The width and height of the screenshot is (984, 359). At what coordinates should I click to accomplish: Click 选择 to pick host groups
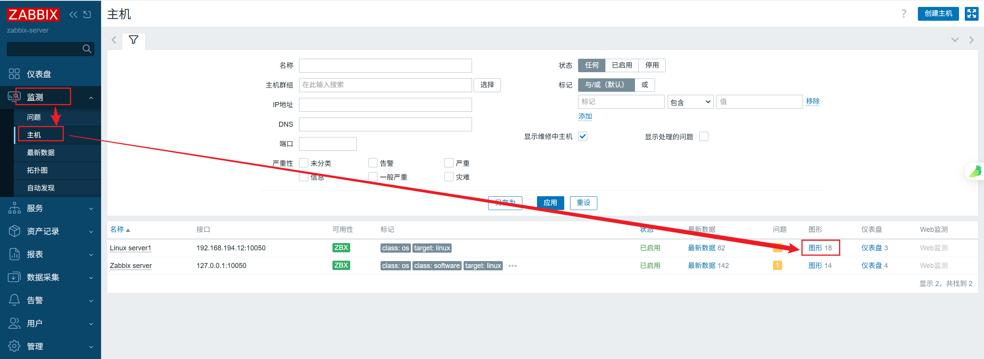click(x=487, y=85)
